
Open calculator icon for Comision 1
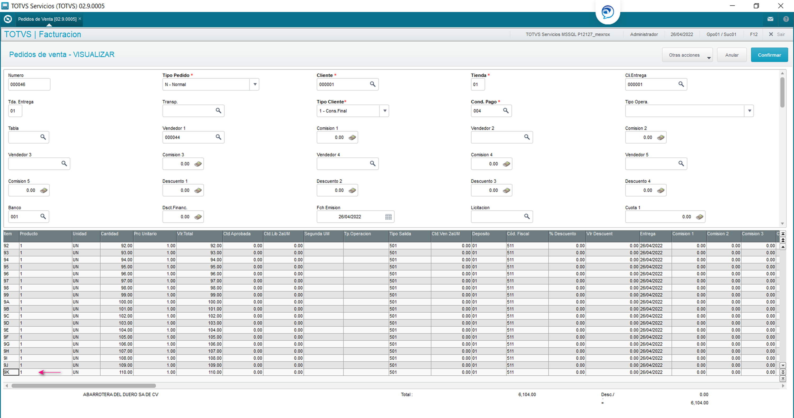tap(352, 137)
